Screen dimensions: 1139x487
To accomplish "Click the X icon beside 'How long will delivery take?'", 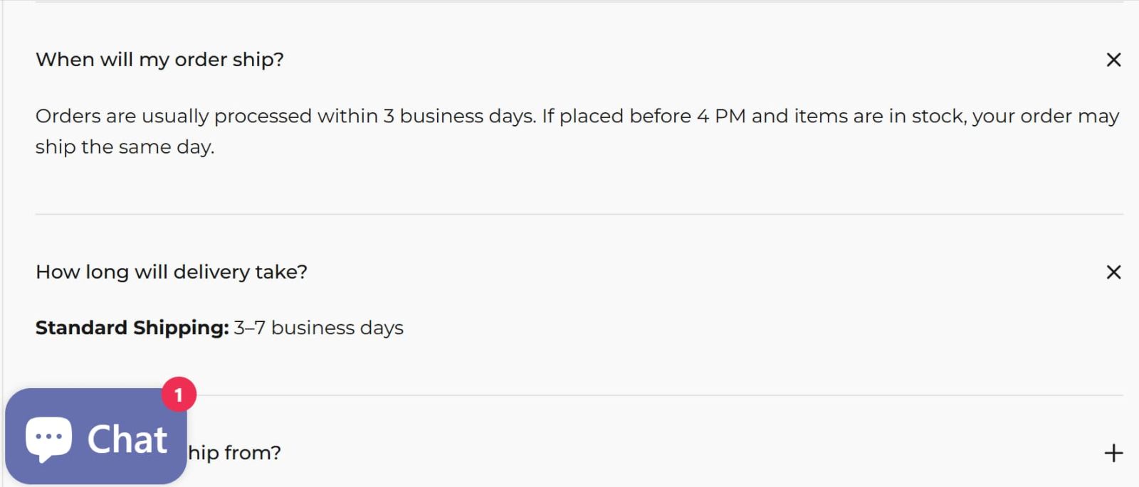I will tap(1113, 272).
